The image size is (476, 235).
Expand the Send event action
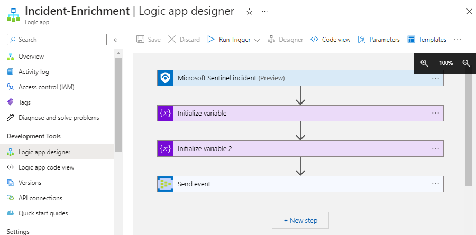pyautogui.click(x=300, y=184)
